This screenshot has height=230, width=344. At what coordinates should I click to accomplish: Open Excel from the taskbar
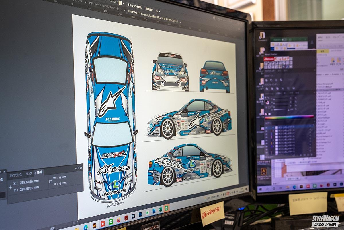coord(160,209)
